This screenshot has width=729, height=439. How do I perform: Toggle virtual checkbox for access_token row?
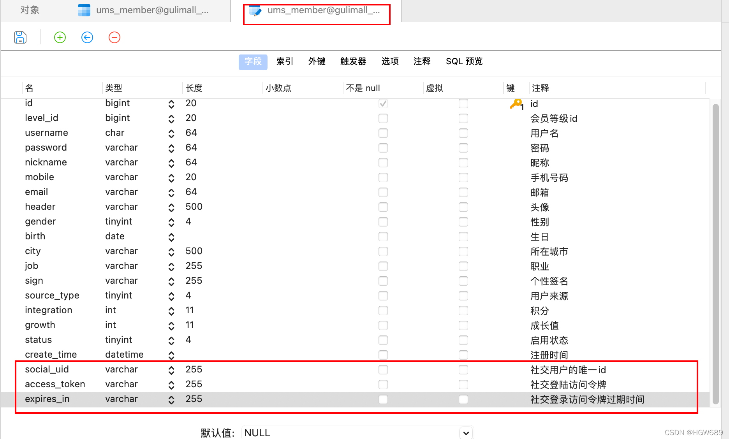click(463, 385)
